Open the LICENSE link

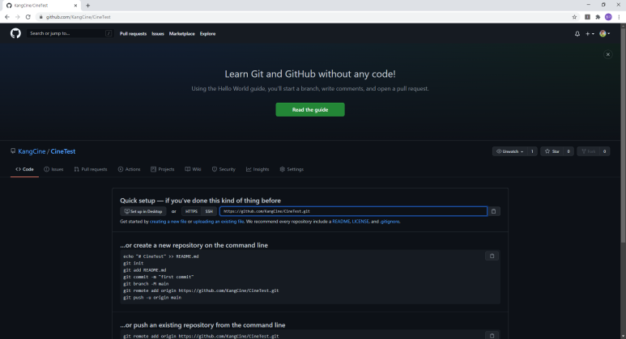[x=360, y=222]
